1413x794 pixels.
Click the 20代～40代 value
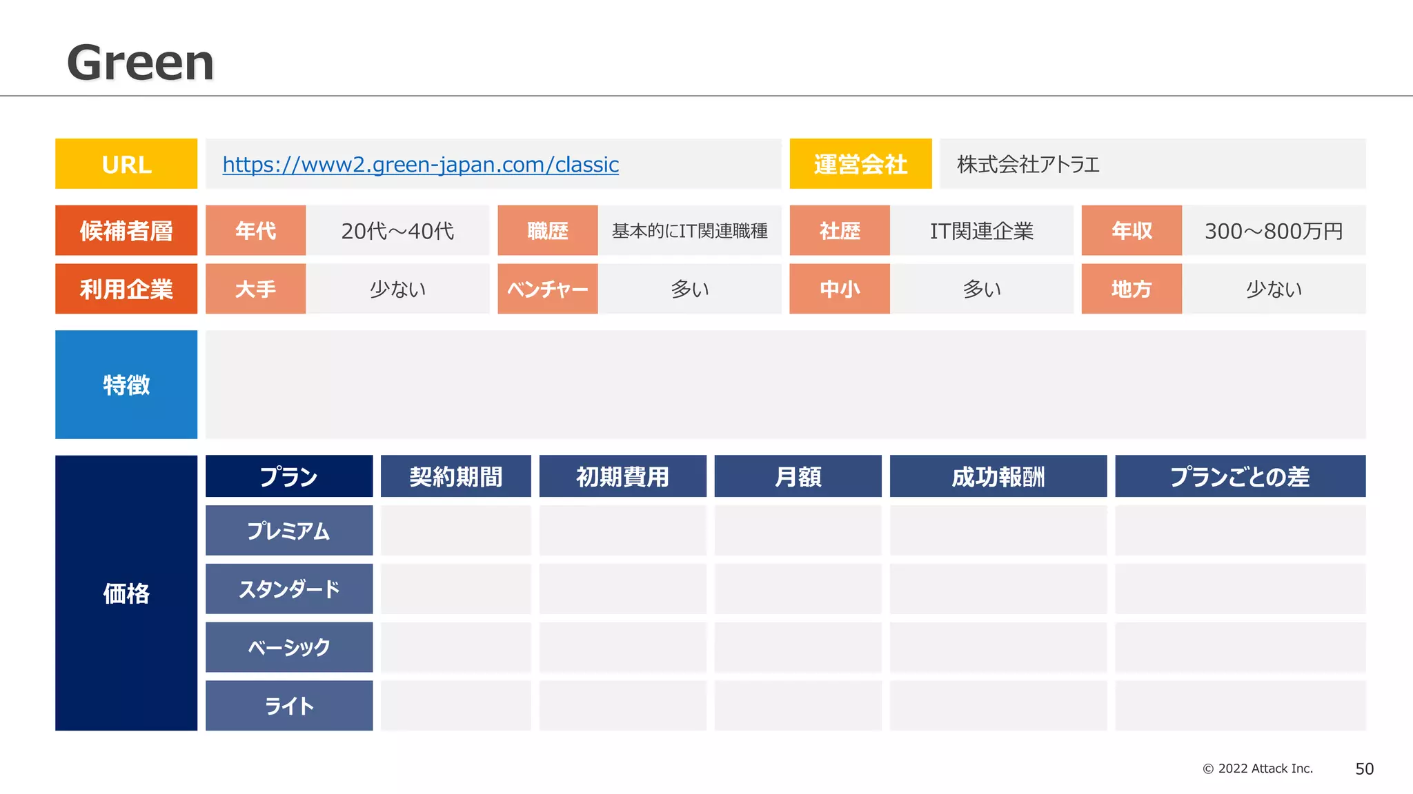point(397,231)
